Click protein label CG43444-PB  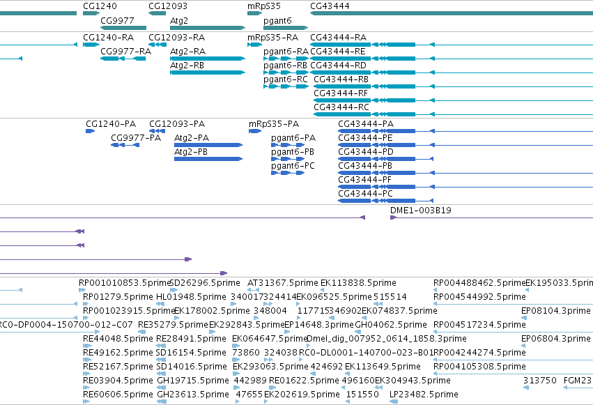click(365, 166)
